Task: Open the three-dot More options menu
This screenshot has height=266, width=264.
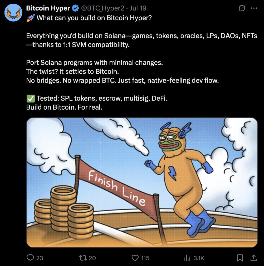Action: [254, 8]
